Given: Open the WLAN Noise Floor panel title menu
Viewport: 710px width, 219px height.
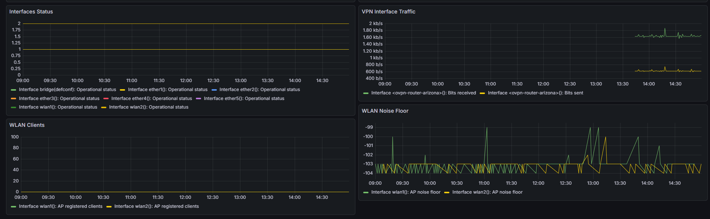Looking at the screenshot, I should (x=385, y=111).
